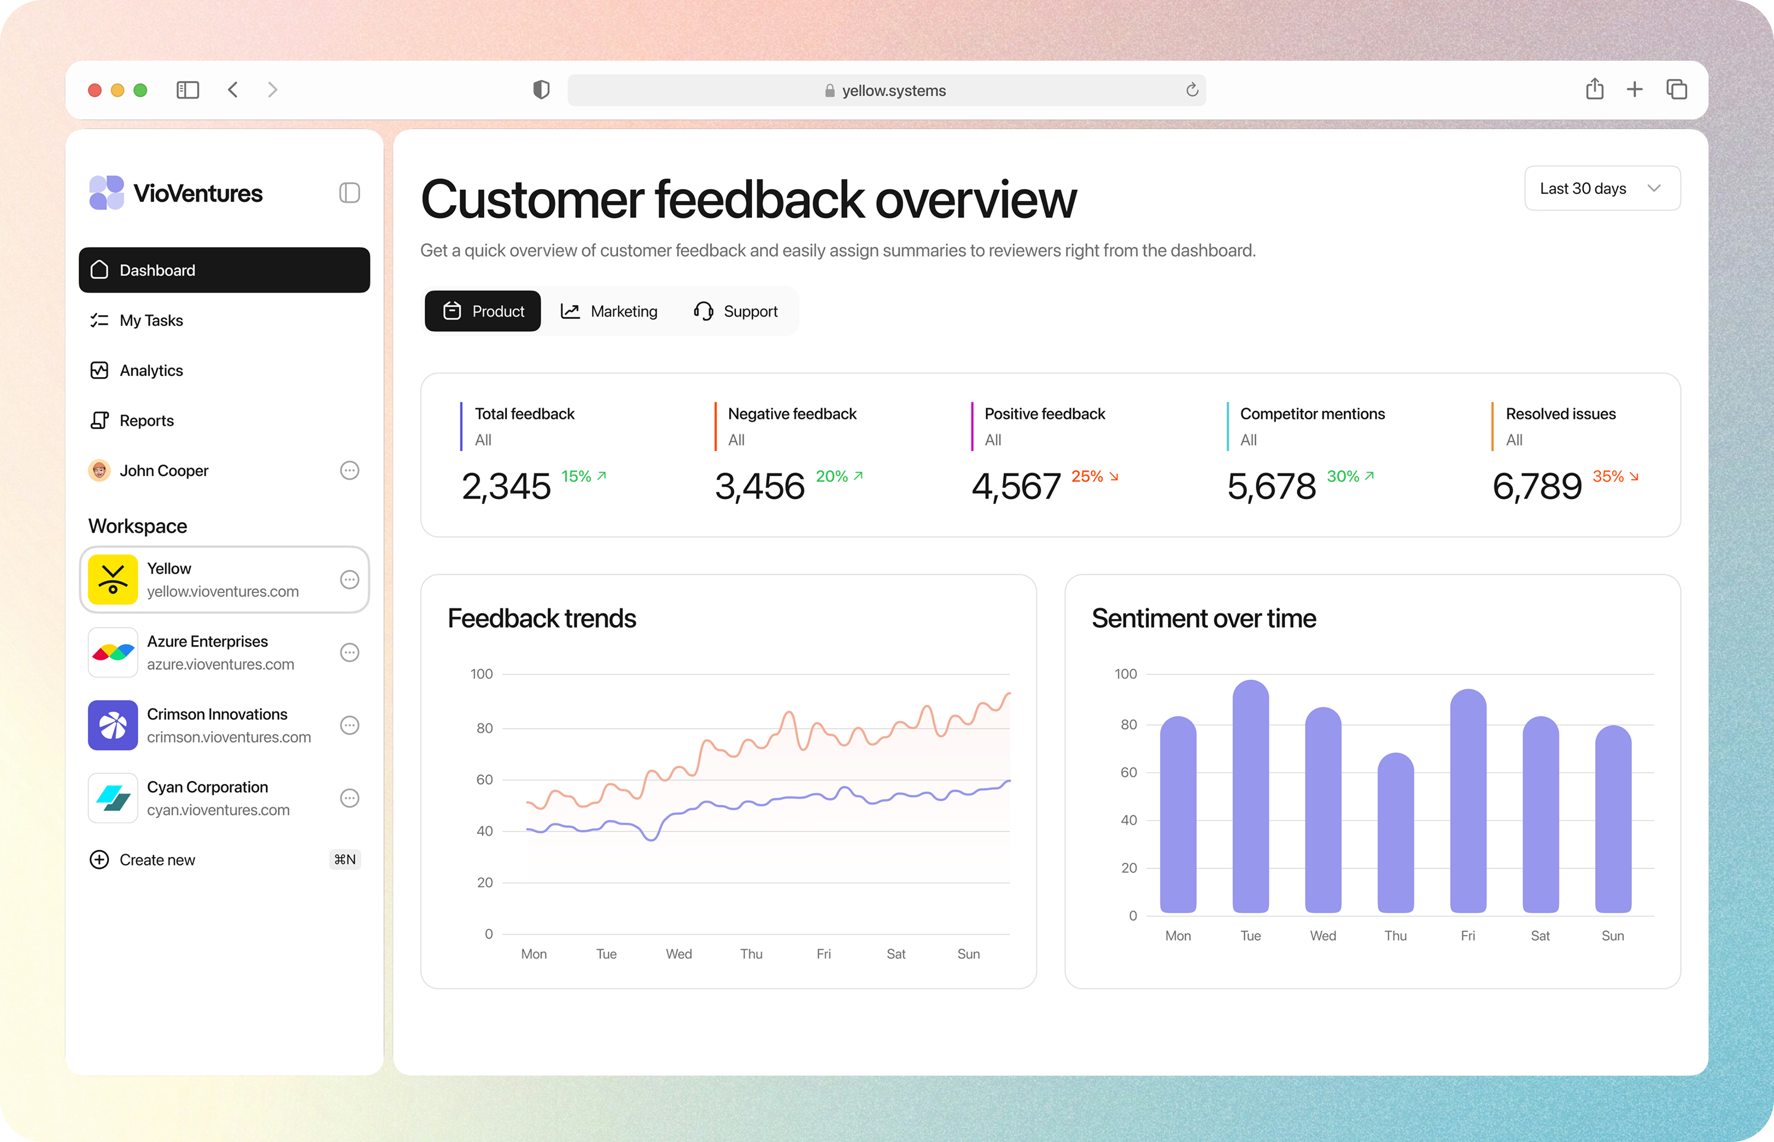Click the Sentiment over time chart title
The width and height of the screenshot is (1774, 1142).
(1203, 618)
